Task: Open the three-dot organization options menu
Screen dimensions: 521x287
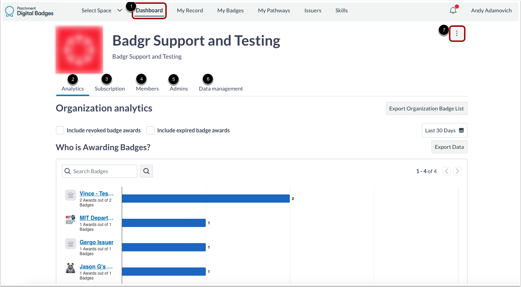Action: pos(457,34)
